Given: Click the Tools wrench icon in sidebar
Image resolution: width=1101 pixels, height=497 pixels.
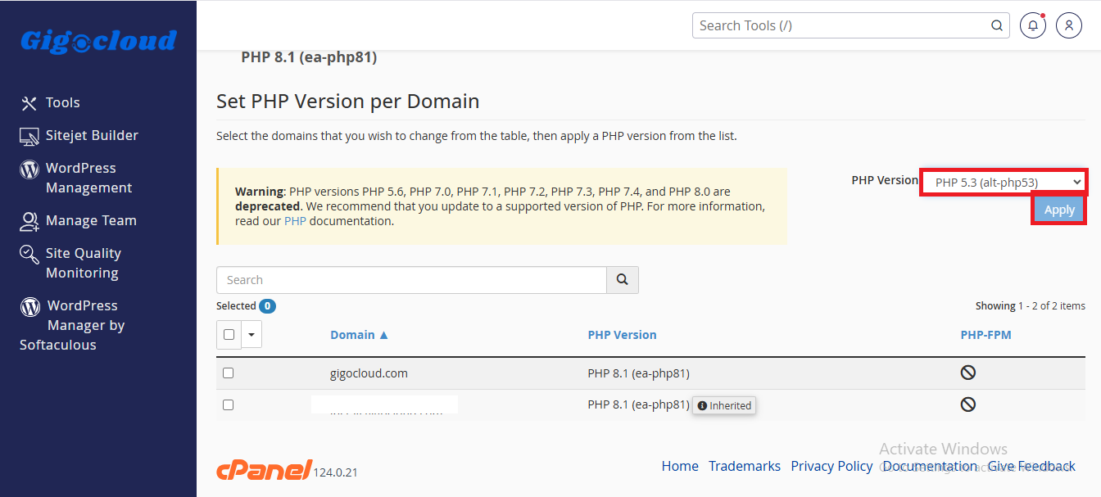Looking at the screenshot, I should [29, 103].
